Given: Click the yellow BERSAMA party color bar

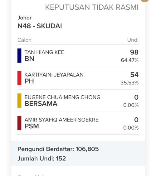Looking at the screenshot, I should pos(19,101).
